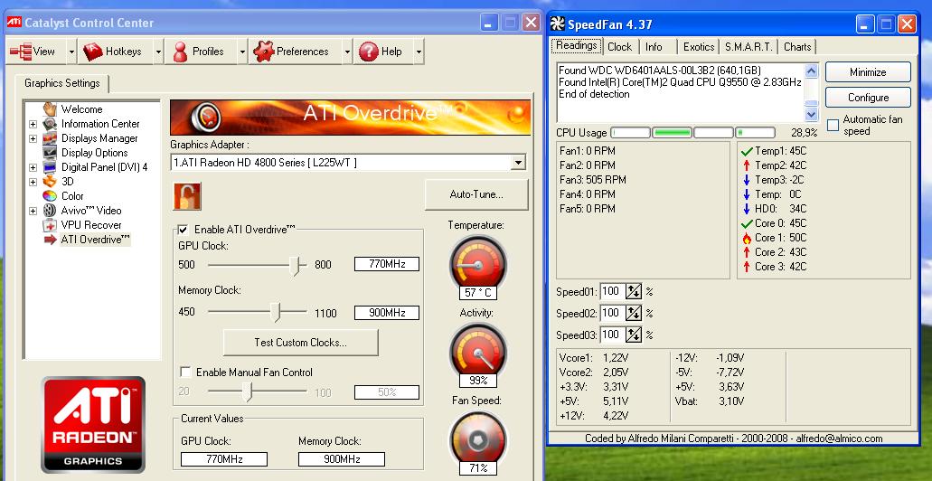932x481 pixels.
Task: Open the Help dropdown arrow
Action: pyautogui.click(x=419, y=52)
